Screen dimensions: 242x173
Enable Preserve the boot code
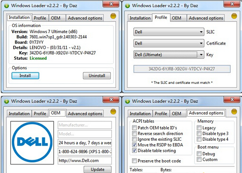[x=134, y=161]
